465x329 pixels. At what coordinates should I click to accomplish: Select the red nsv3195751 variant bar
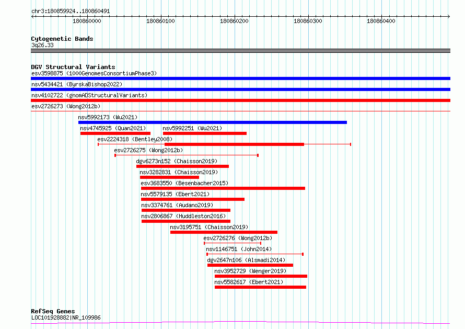(224, 232)
